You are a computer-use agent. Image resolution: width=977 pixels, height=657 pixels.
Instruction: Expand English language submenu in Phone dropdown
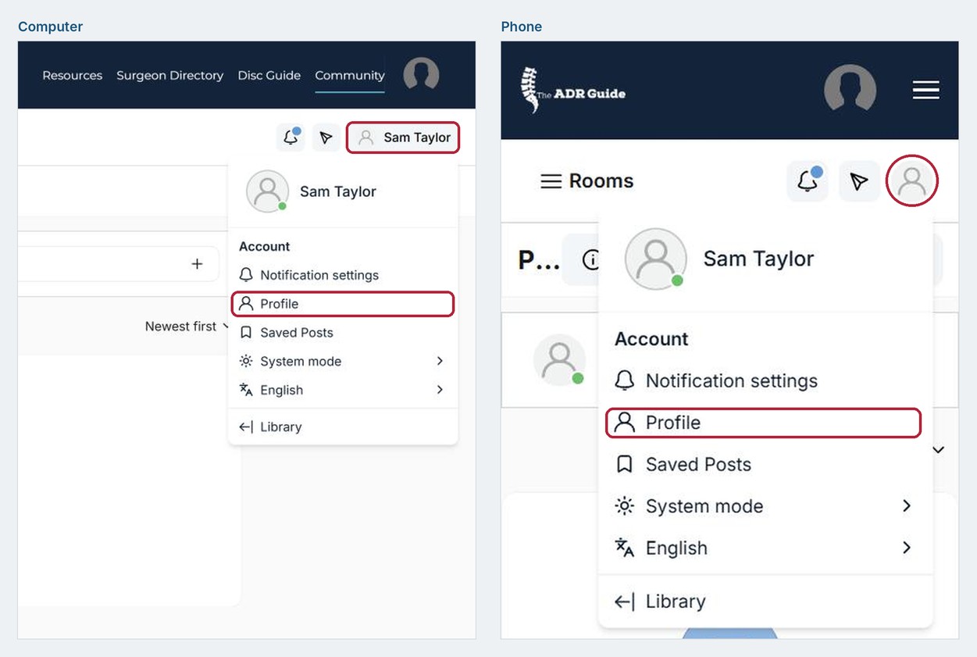pyautogui.click(x=765, y=548)
